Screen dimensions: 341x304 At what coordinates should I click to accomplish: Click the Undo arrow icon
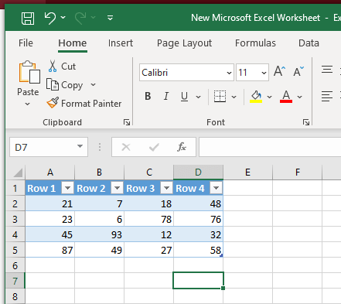(50, 19)
